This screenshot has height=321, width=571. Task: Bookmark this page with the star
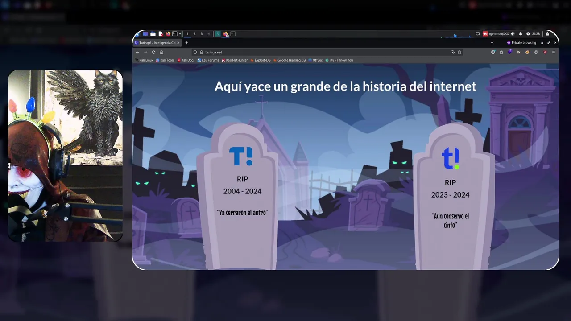459,52
